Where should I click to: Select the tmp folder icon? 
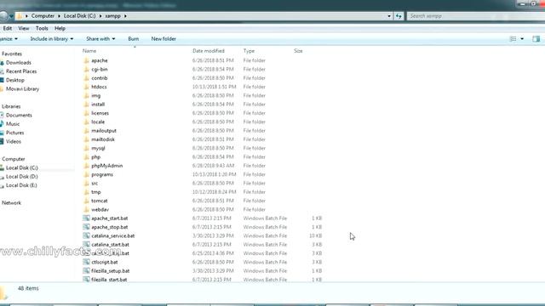(87, 192)
